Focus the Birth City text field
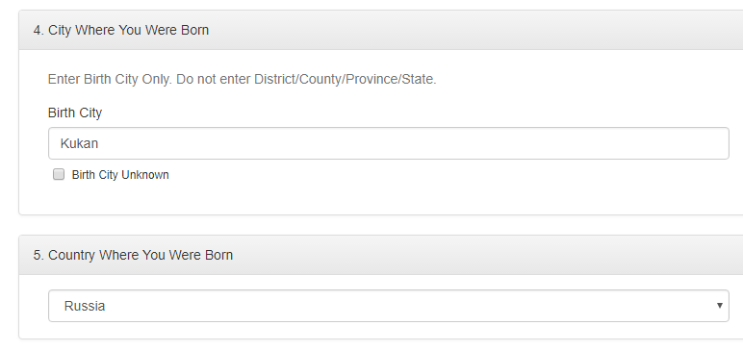The width and height of the screenshot is (743, 351). point(389,143)
